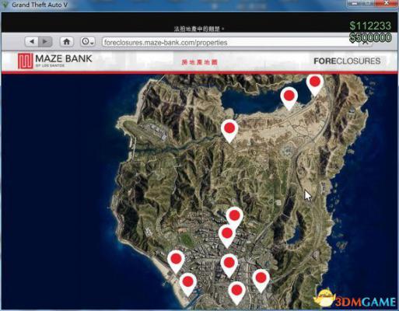Click the foreclosures.maze-bank.com address bar
399x311 pixels.
pyautogui.click(x=229, y=42)
